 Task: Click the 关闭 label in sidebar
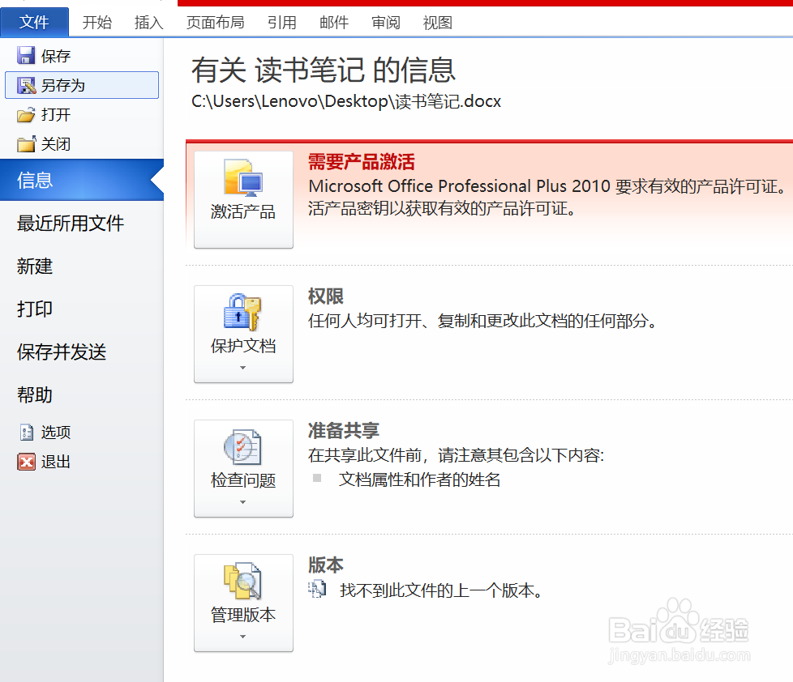tap(56, 144)
